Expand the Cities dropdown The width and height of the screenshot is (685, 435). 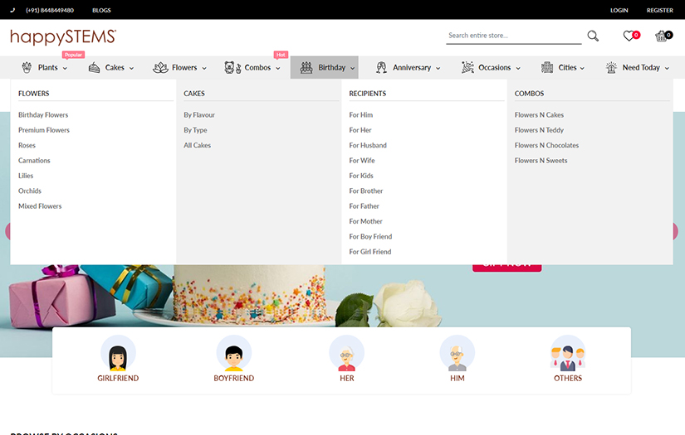(x=563, y=68)
